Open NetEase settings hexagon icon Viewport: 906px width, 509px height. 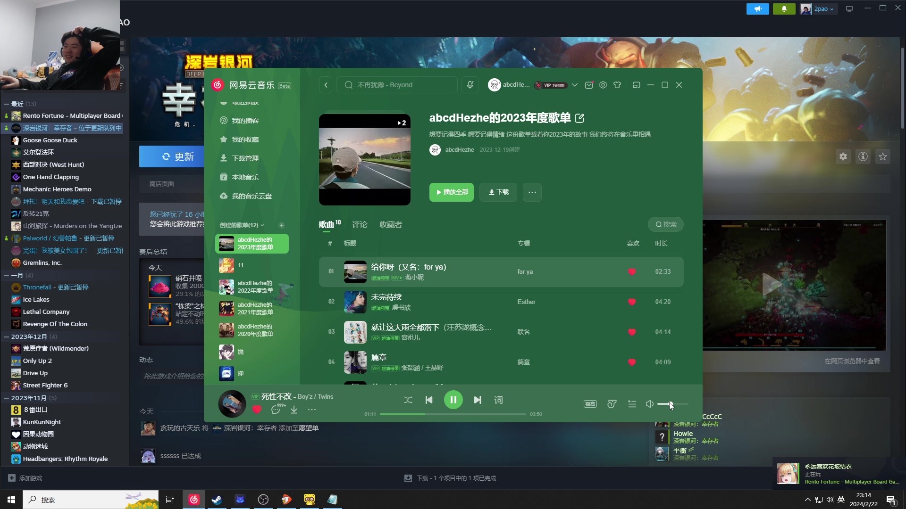603,85
